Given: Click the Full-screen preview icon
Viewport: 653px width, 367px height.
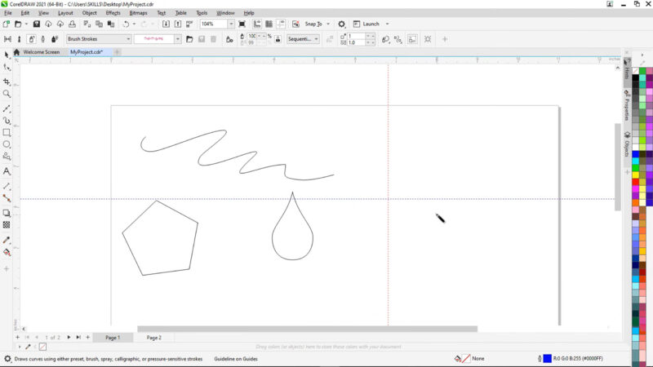Looking at the screenshot, I should pos(242,24).
